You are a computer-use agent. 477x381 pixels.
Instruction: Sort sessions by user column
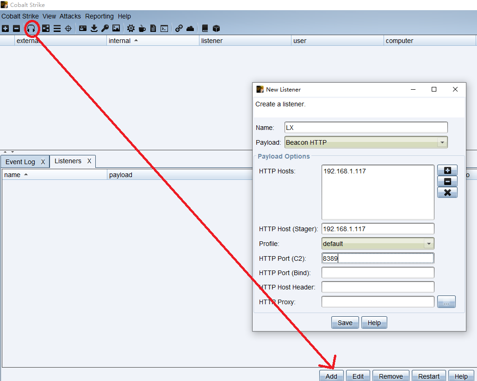(x=337, y=41)
